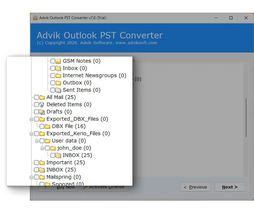Click the GSM Notes folder icon
This screenshot has width=254, height=213.
click(x=58, y=61)
